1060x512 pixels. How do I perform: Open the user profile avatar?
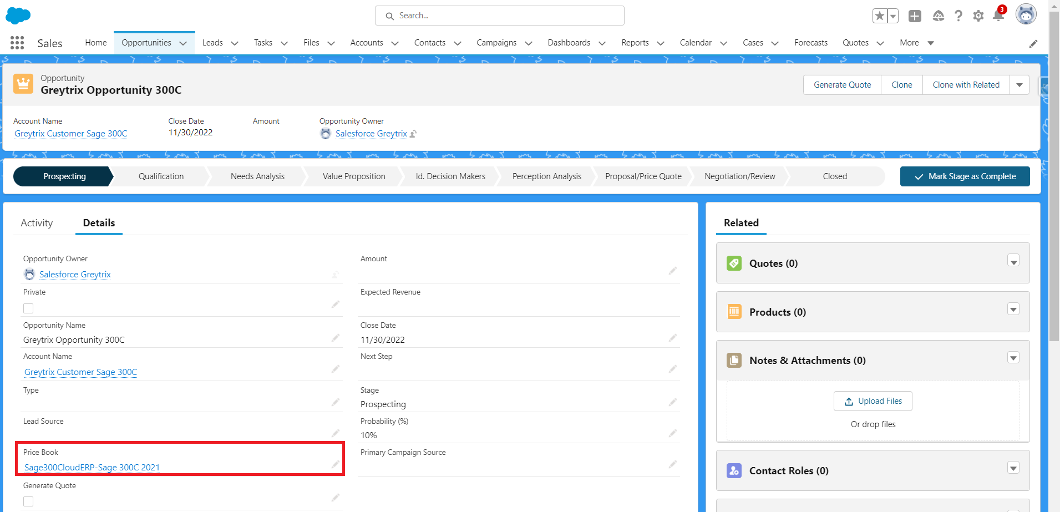point(1026,14)
